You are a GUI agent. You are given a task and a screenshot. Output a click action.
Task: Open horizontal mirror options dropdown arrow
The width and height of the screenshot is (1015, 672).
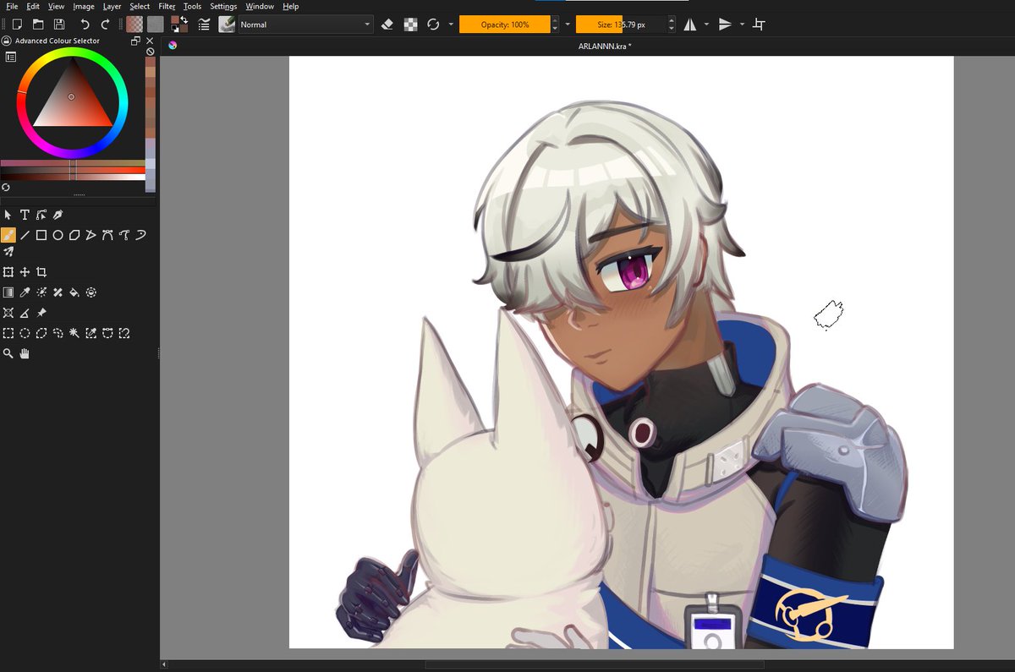coord(706,25)
